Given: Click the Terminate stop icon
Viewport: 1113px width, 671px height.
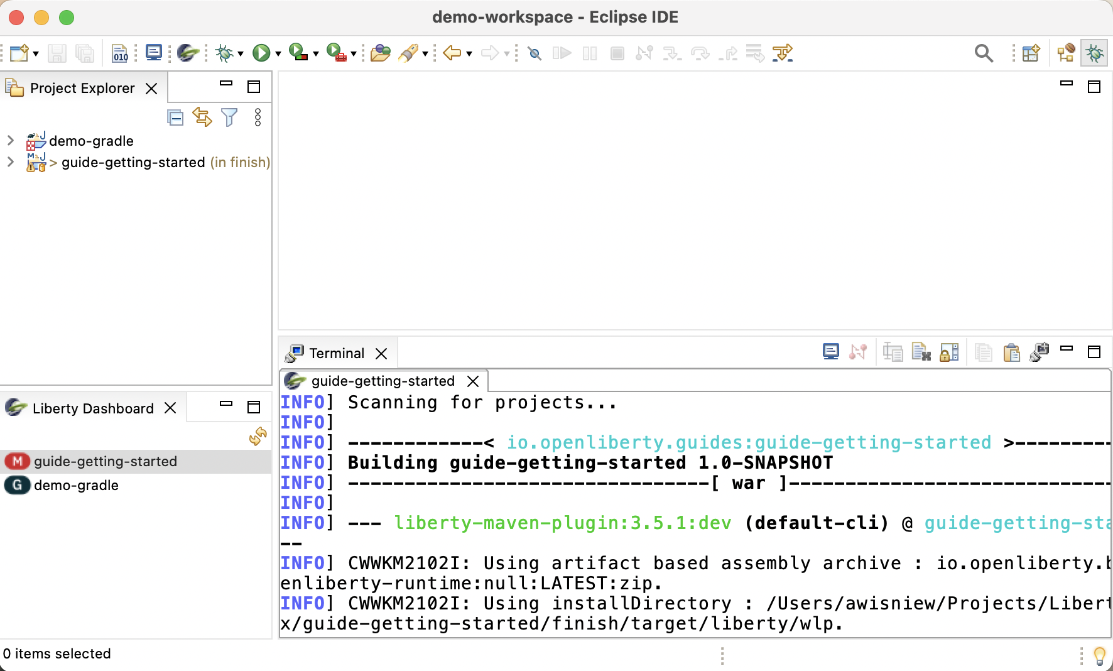Looking at the screenshot, I should click(617, 53).
